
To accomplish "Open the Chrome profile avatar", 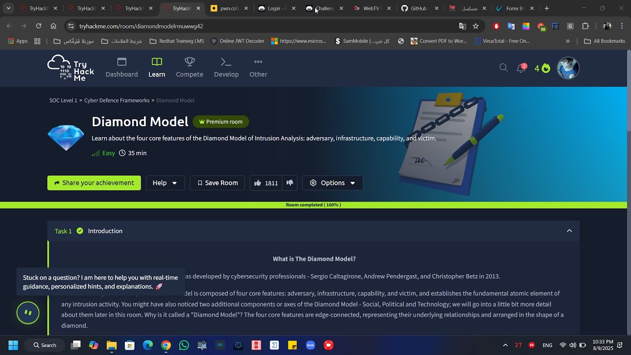I will 607,26.
